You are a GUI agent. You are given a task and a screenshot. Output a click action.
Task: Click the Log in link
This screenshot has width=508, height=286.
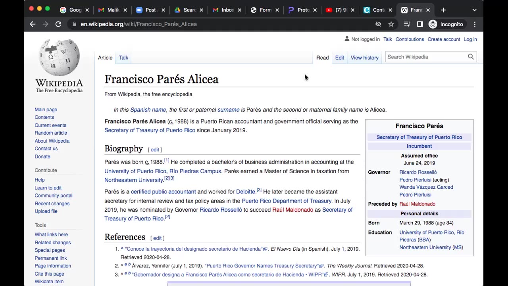(x=470, y=39)
